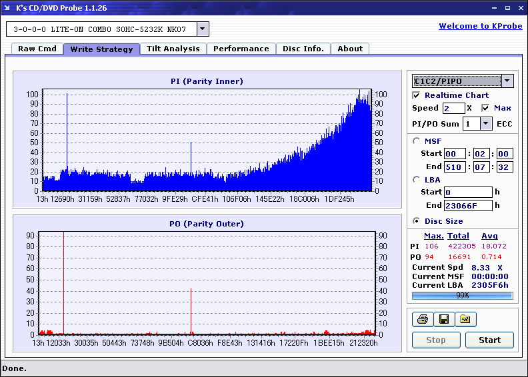This screenshot has width=528, height=377.
Task: Follow the Welcome to KProbe link
Action: [481, 26]
